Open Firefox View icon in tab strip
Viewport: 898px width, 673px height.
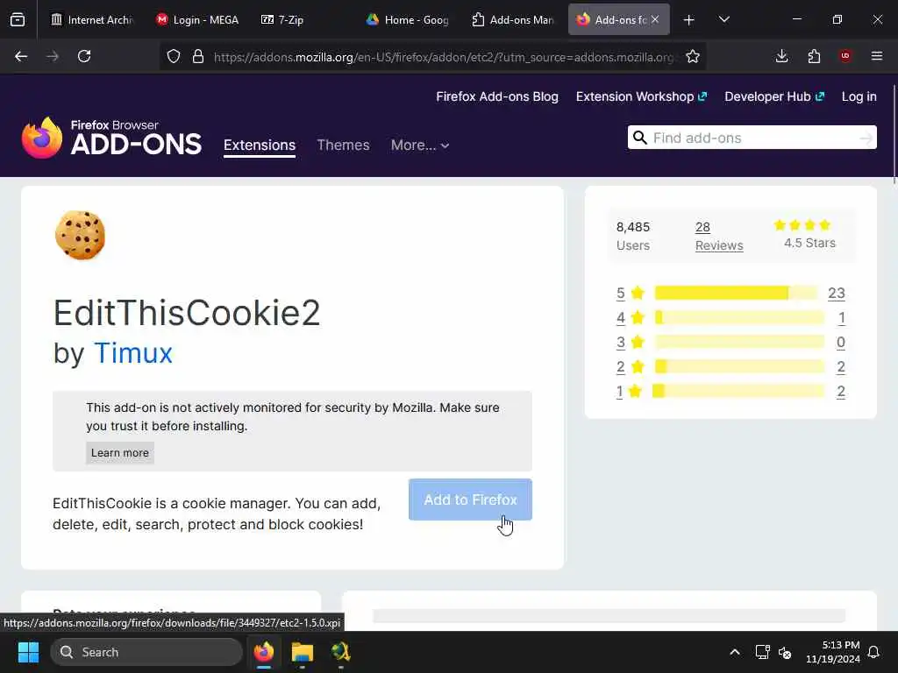(x=18, y=19)
